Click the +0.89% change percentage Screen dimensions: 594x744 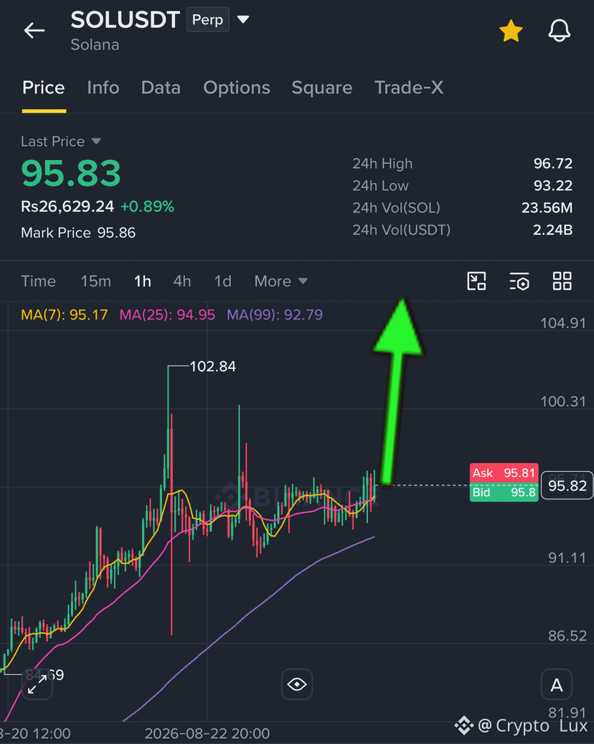pos(148,207)
